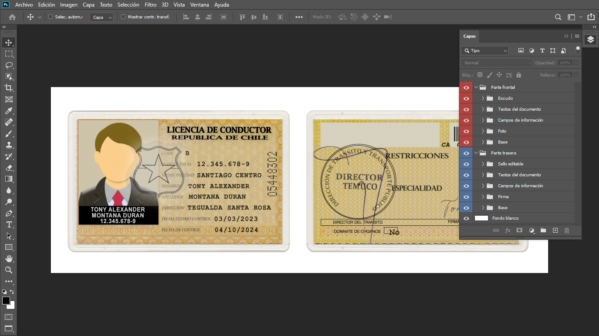The height and width of the screenshot is (336, 599).
Task: Expand the Escudo layer group
Action: click(x=483, y=98)
